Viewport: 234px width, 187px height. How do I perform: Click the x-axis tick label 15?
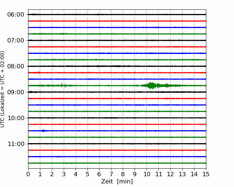click(206, 174)
